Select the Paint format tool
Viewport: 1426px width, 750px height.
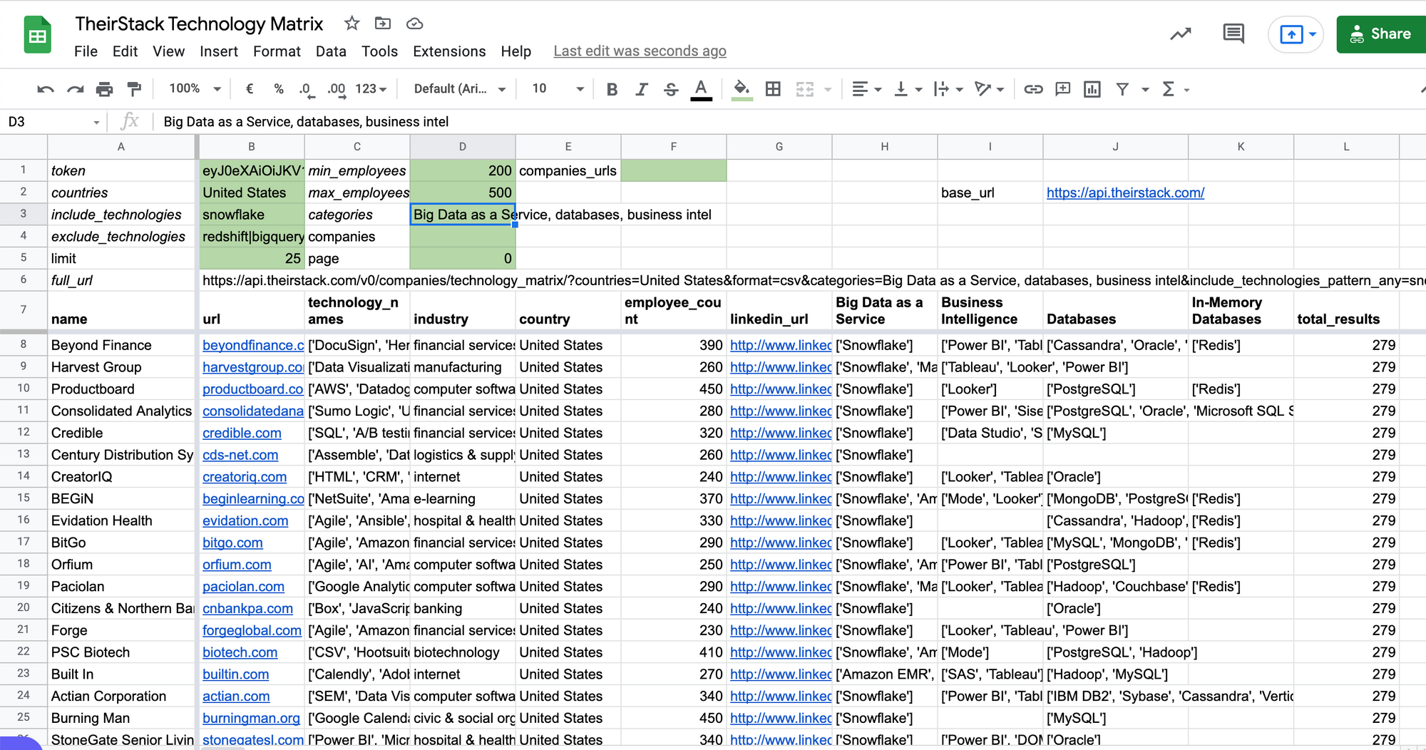coord(133,89)
